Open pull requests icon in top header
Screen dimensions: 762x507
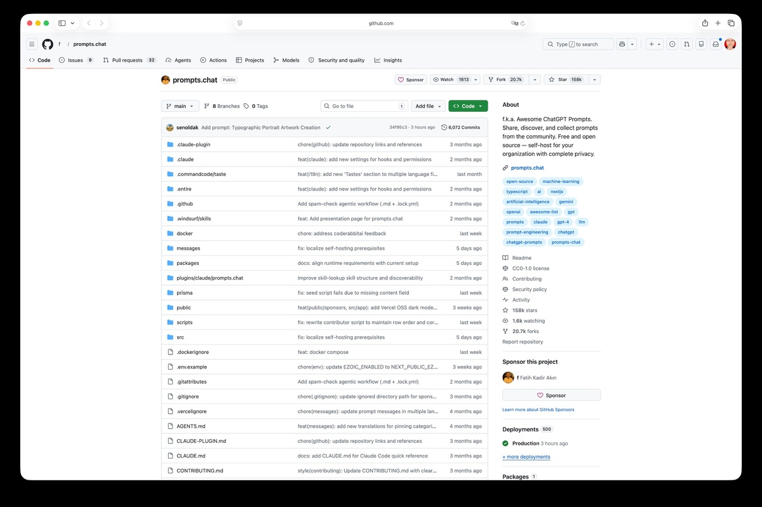pos(686,44)
